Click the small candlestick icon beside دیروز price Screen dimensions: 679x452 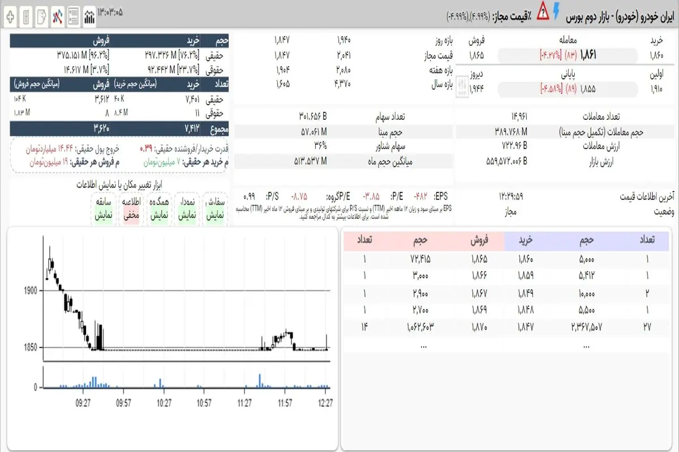point(463,88)
